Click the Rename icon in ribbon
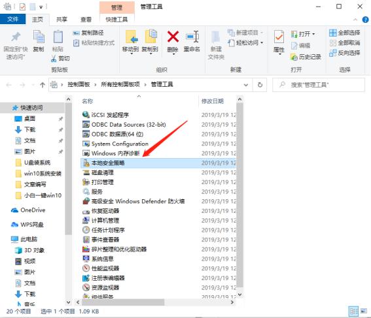 coord(192,37)
